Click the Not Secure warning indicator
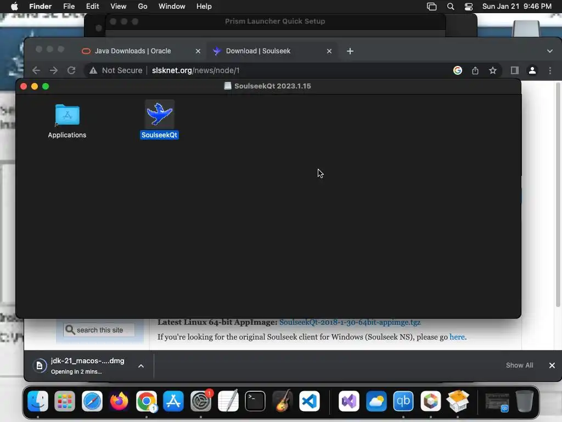This screenshot has width=562, height=422. [x=116, y=70]
